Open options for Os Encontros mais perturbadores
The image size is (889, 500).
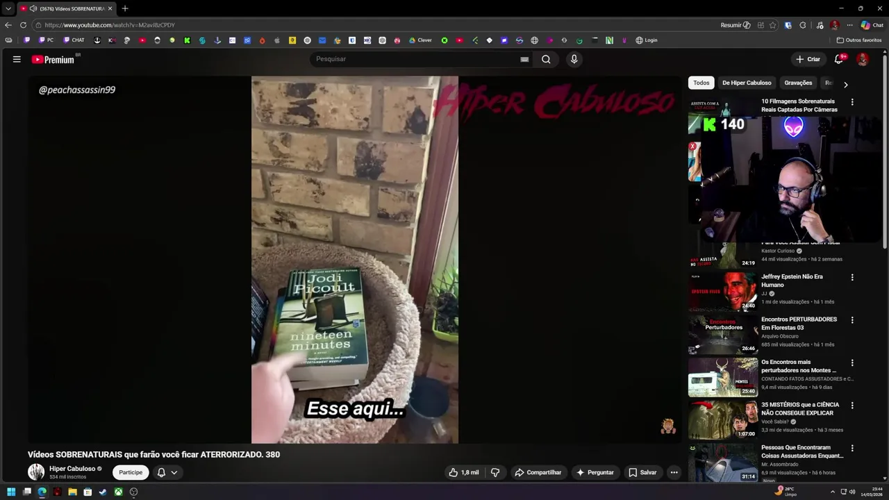point(852,362)
